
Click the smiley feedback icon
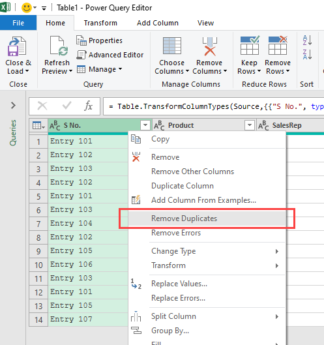coord(26,8)
